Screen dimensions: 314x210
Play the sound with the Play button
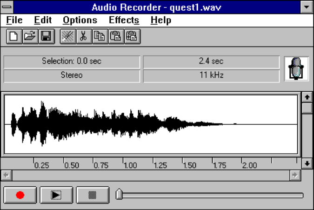click(x=56, y=195)
